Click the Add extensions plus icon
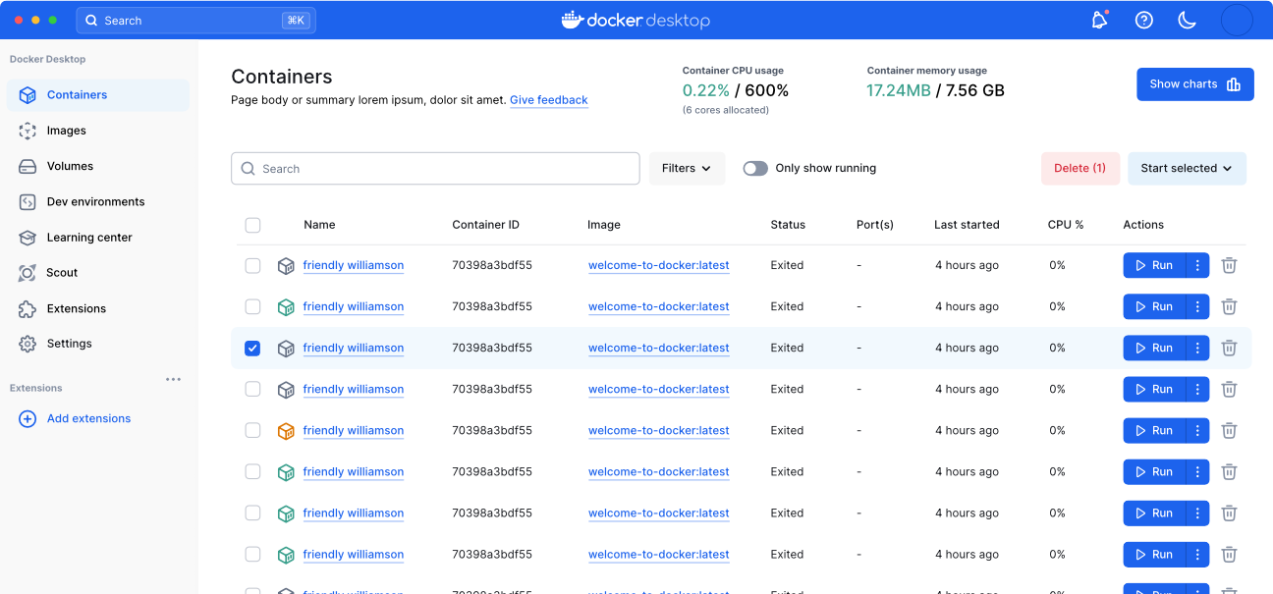Viewport: 1273px width, 594px height. click(x=28, y=419)
